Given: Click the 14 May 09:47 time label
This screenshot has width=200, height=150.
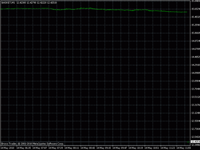Looking at the screenshot, I should click(120, 148).
